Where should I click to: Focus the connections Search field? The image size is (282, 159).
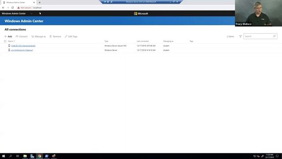(x=260, y=36)
